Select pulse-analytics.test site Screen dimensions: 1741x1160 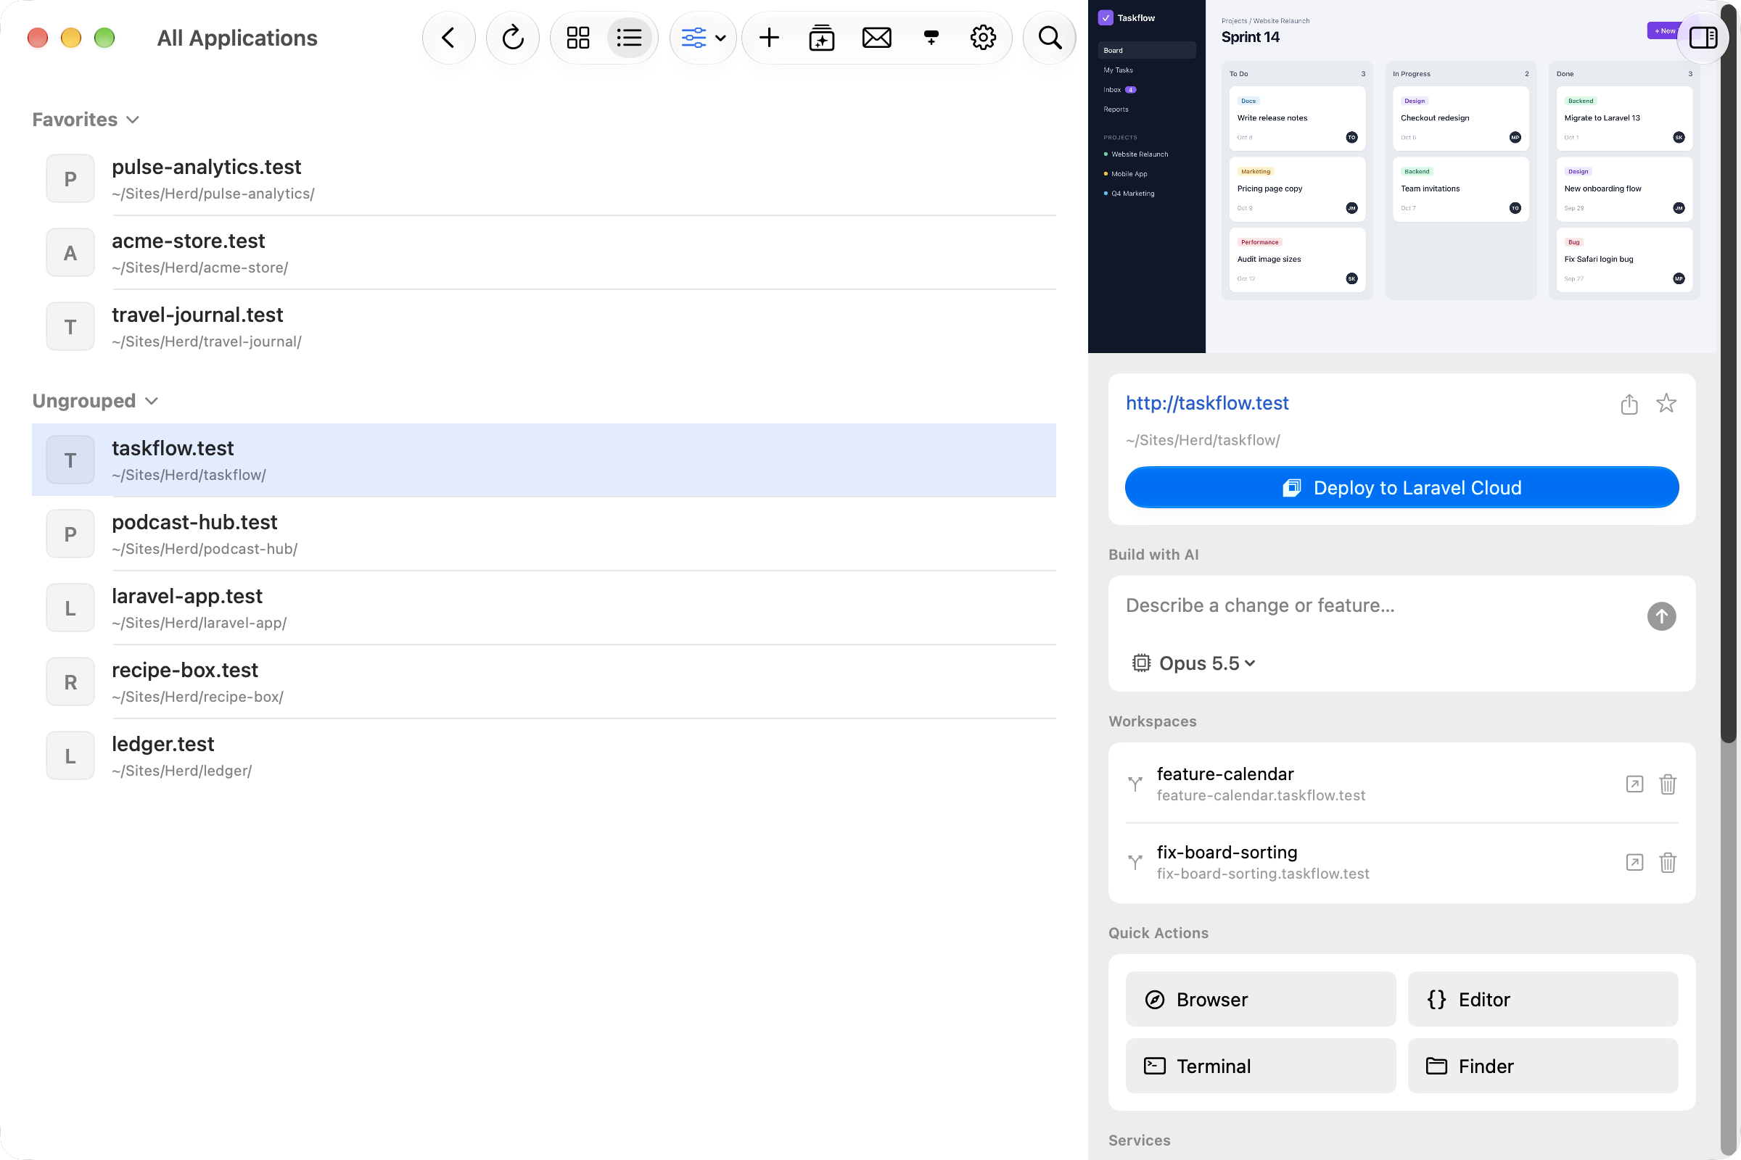tap(544, 179)
